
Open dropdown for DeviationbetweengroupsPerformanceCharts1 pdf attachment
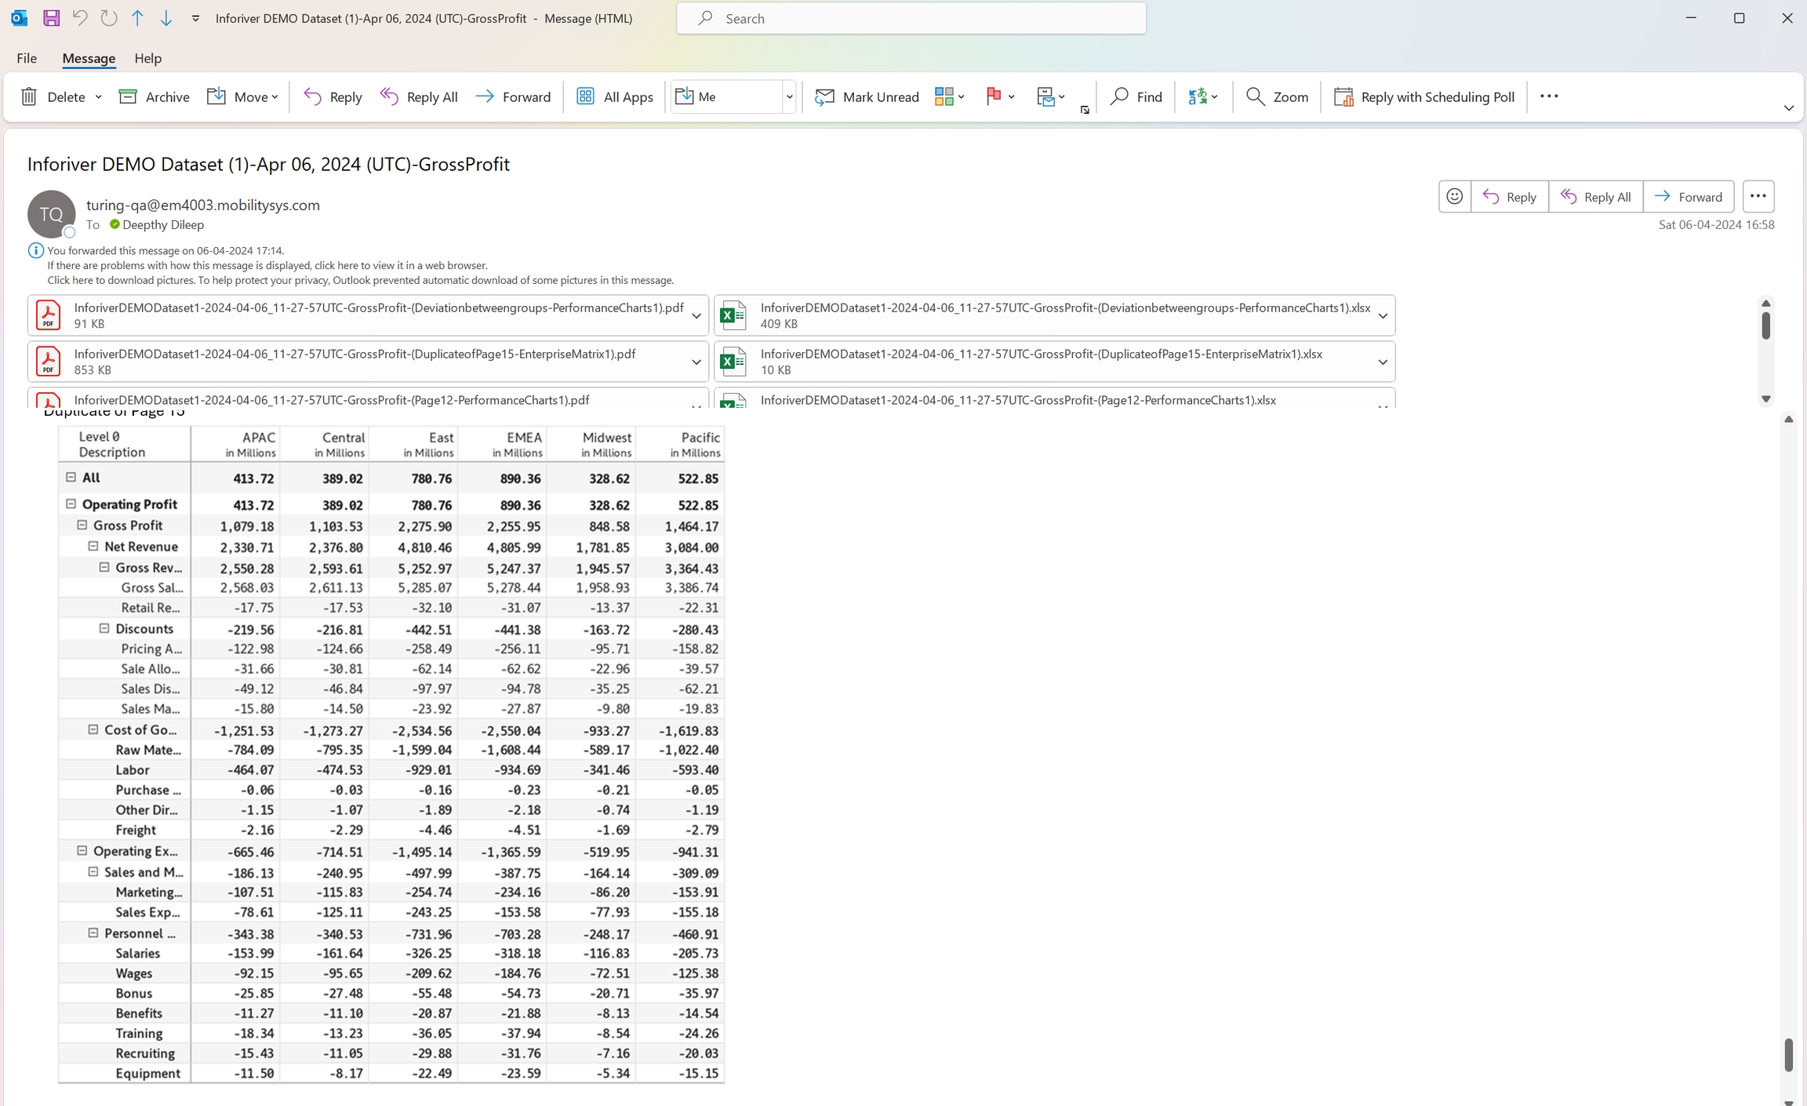pyautogui.click(x=696, y=316)
